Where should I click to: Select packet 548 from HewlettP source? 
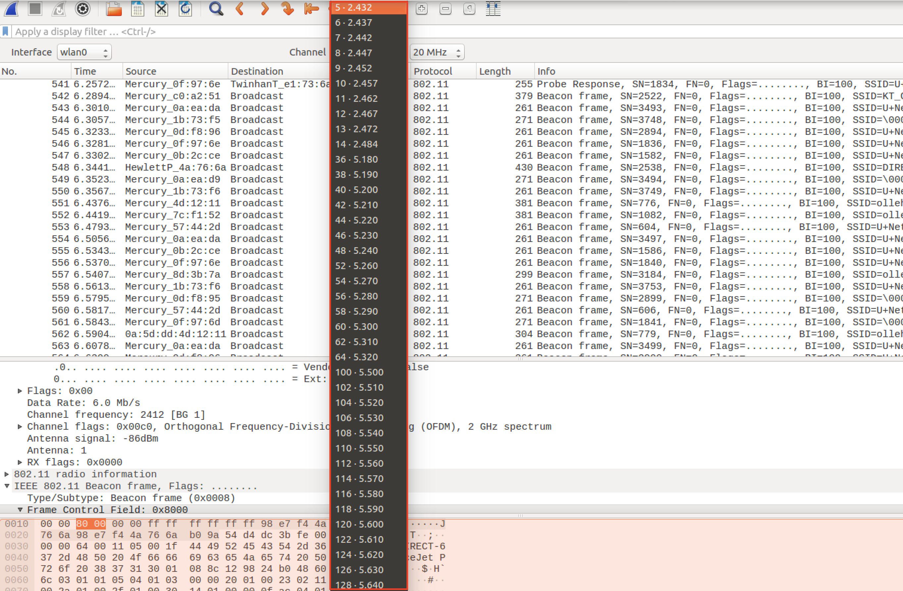pyautogui.click(x=175, y=168)
